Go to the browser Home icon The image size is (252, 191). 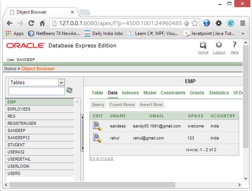click(42, 23)
